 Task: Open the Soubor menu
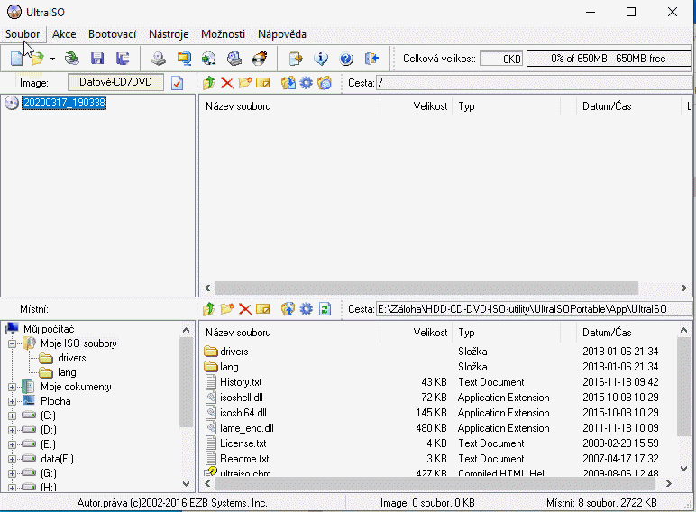click(23, 34)
